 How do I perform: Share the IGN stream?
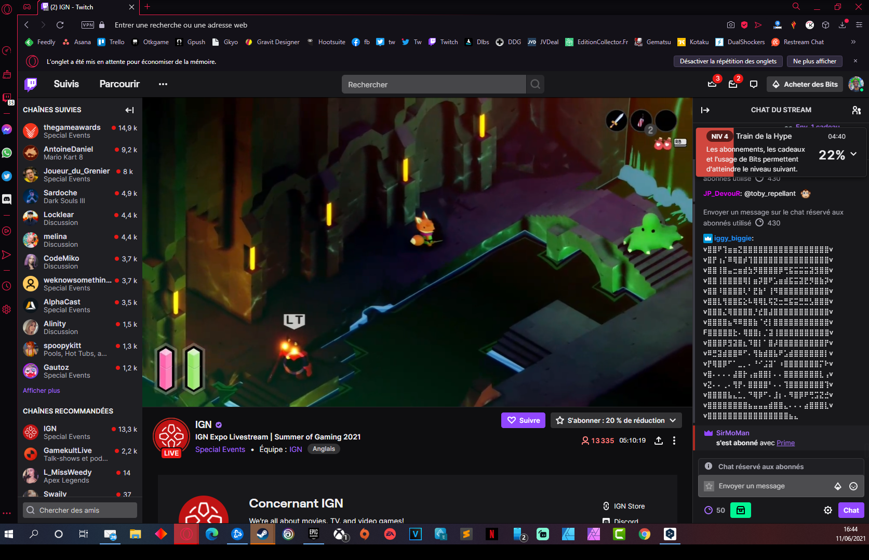coord(659,441)
